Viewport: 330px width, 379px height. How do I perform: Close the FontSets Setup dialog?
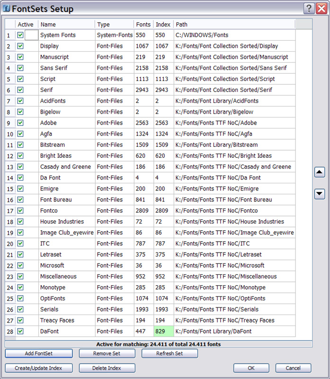(321, 9)
